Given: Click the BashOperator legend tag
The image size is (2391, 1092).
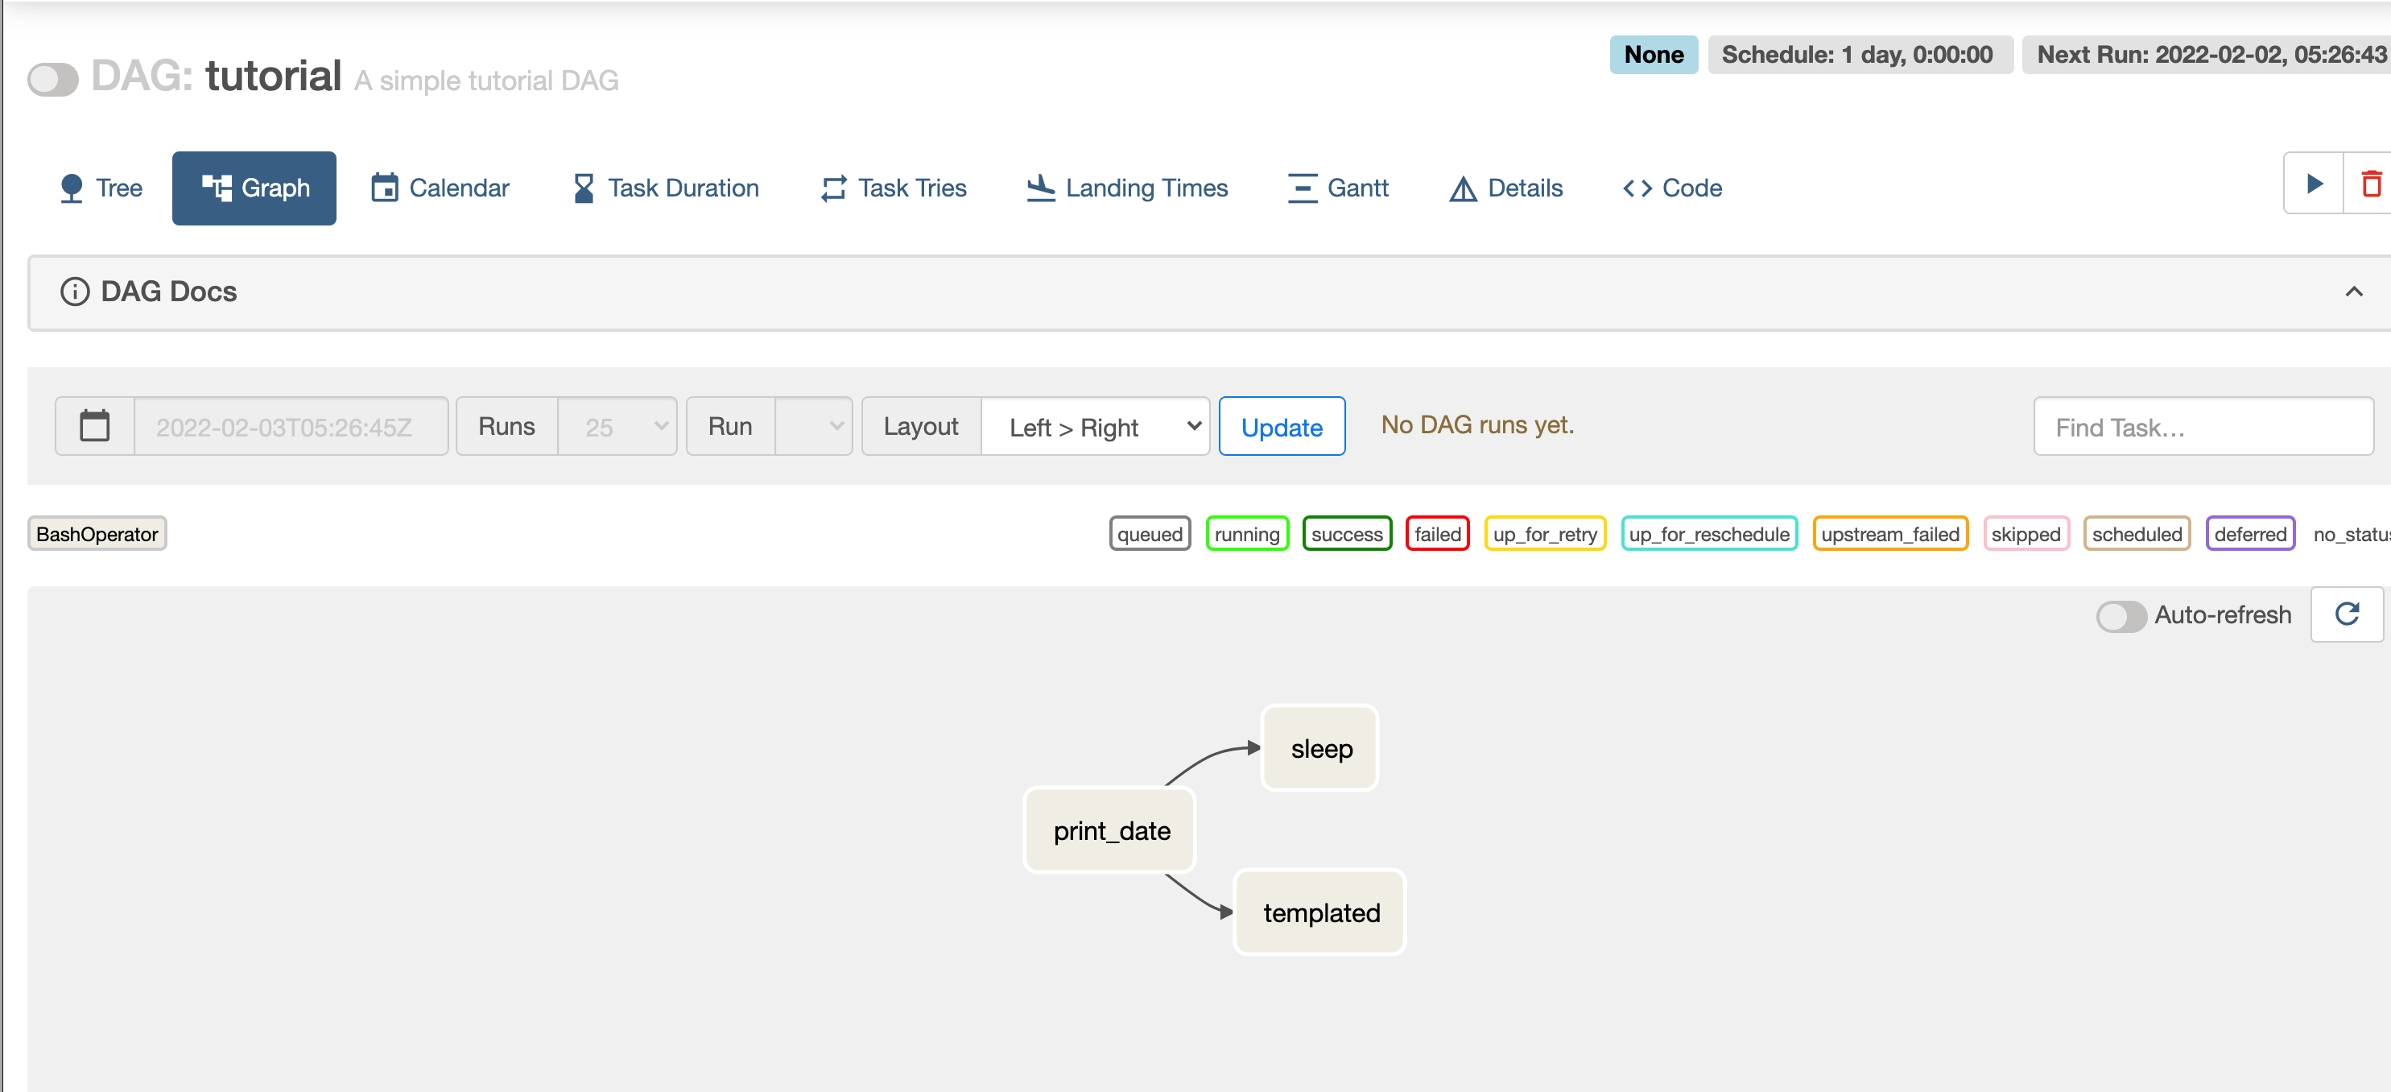Looking at the screenshot, I should 97,534.
